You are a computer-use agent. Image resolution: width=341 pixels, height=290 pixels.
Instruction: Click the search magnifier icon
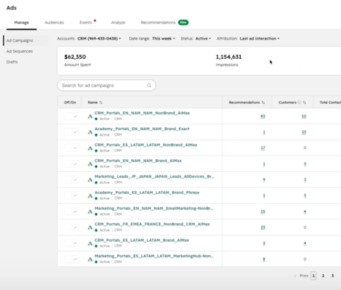[x=149, y=85]
